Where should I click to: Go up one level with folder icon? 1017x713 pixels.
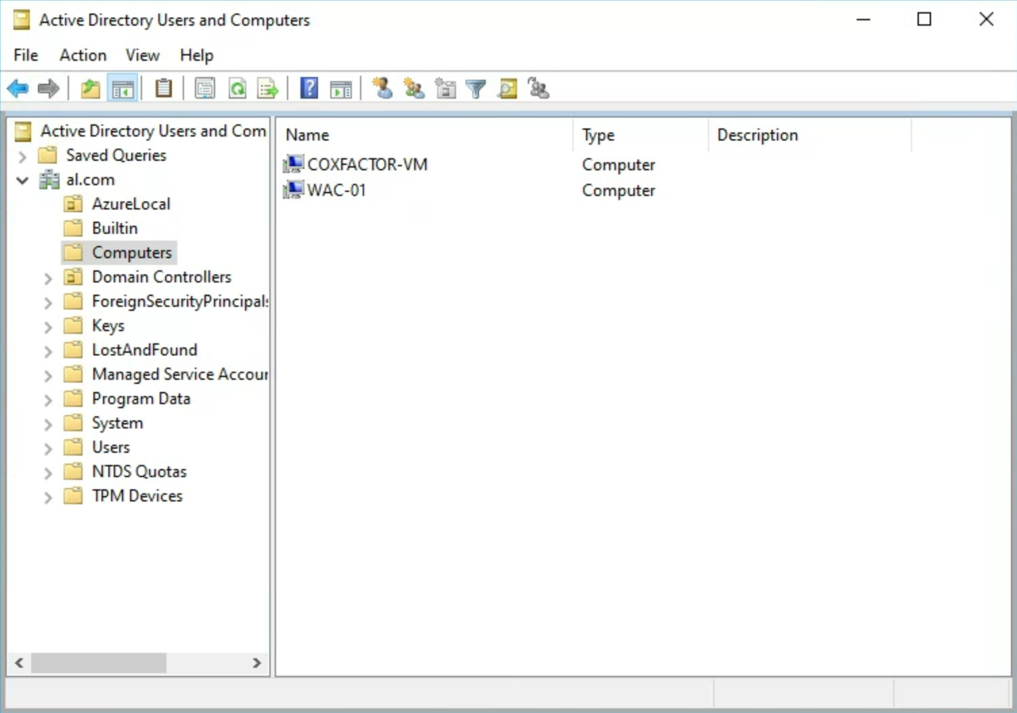pos(91,89)
